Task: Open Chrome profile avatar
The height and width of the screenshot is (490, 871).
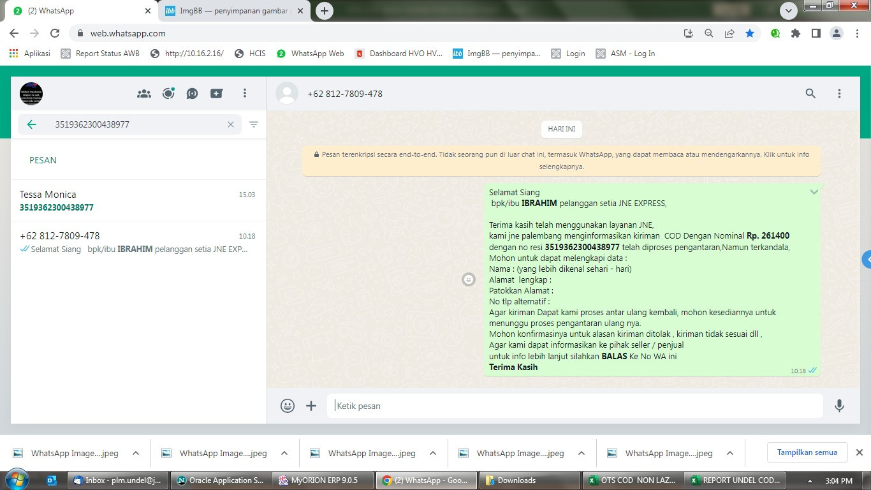Action: click(837, 33)
